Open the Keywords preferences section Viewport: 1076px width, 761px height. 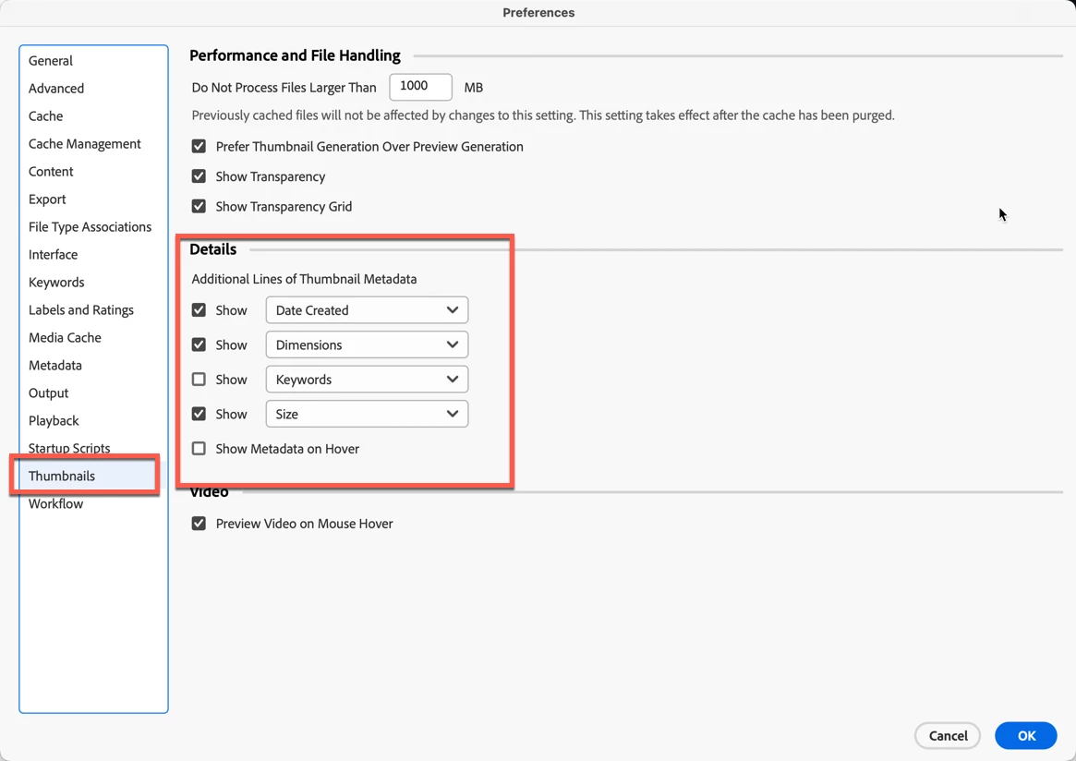point(56,283)
